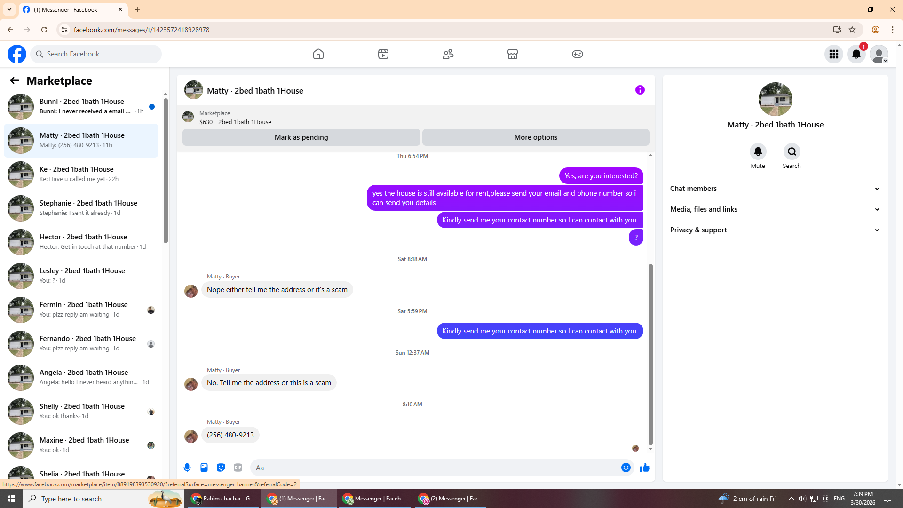Open the sticker picker icon
This screenshot has height=508, width=903.
(x=221, y=468)
